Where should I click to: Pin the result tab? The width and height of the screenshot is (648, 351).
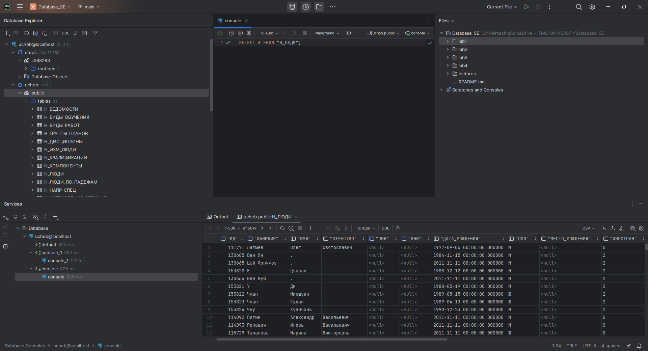coord(398,228)
